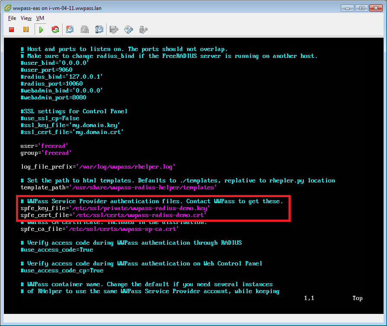Take a snapshot of the VM
The image size is (387, 326).
pyautogui.click(x=70, y=29)
